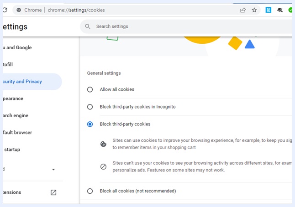Click the Chrome site info icon
295x207 pixels.
point(18,10)
